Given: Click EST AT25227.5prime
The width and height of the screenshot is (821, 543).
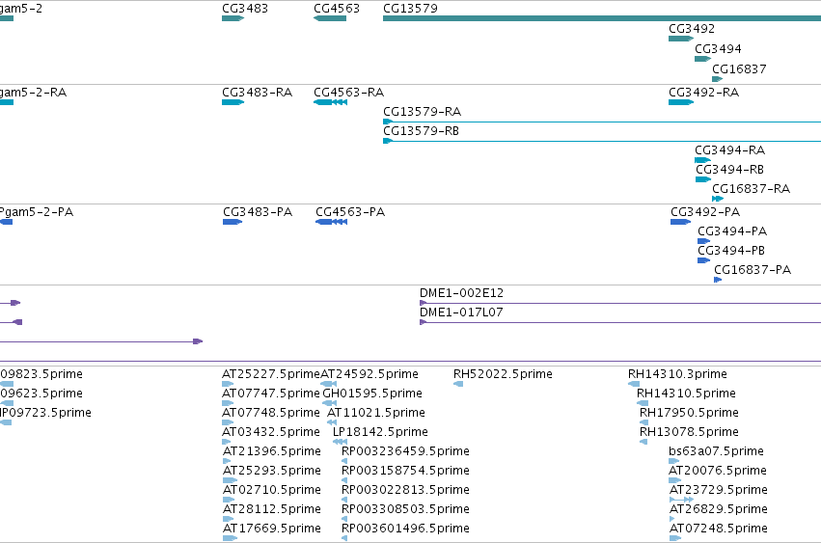Looking at the screenshot, I should pos(271,374).
